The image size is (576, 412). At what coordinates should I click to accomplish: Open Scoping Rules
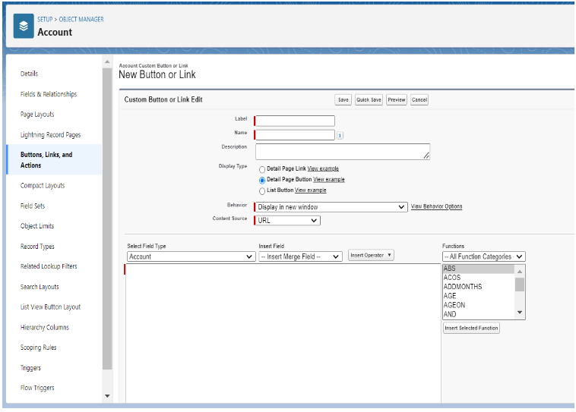click(38, 348)
